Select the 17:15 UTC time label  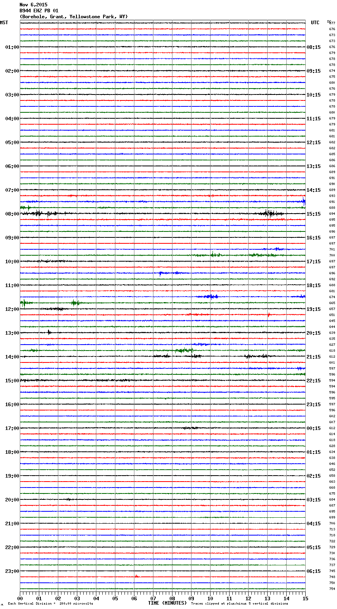314,262
